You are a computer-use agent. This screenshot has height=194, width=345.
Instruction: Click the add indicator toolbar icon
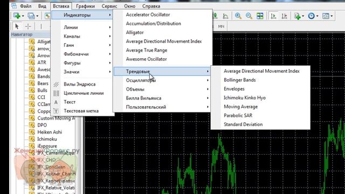click(297, 16)
